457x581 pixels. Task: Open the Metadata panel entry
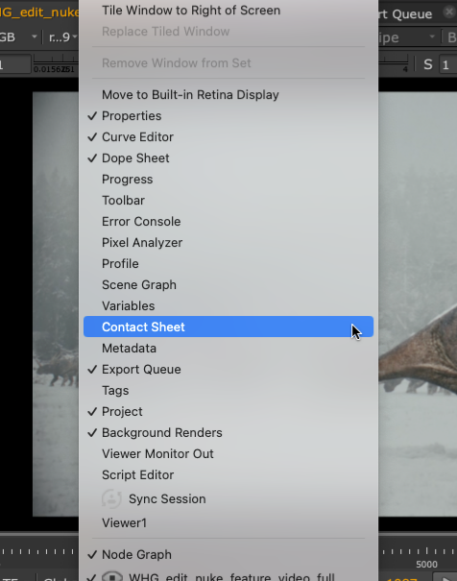tap(228, 348)
